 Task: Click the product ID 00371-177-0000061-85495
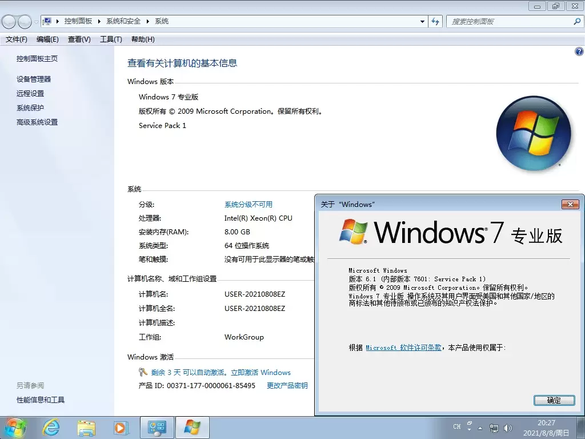click(211, 386)
